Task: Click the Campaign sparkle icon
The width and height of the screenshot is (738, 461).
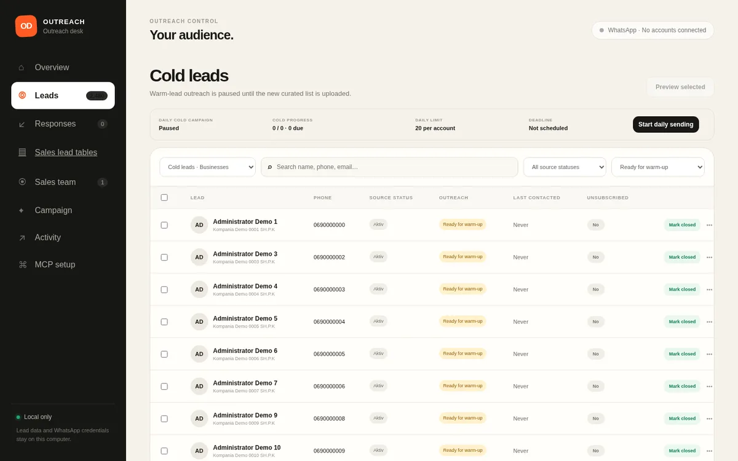Action: pyautogui.click(x=22, y=210)
